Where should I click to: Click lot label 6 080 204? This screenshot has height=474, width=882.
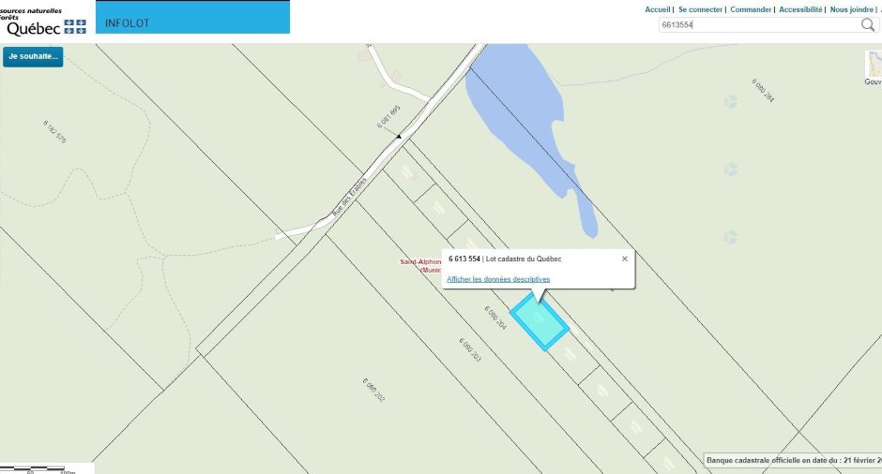(x=495, y=318)
